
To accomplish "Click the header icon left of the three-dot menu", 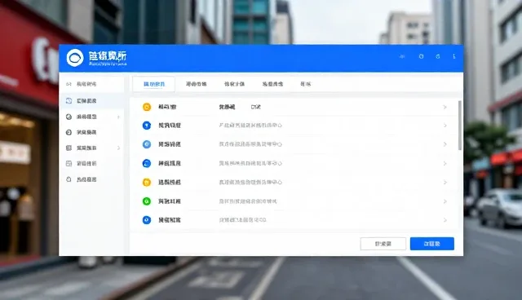I will coord(438,56).
